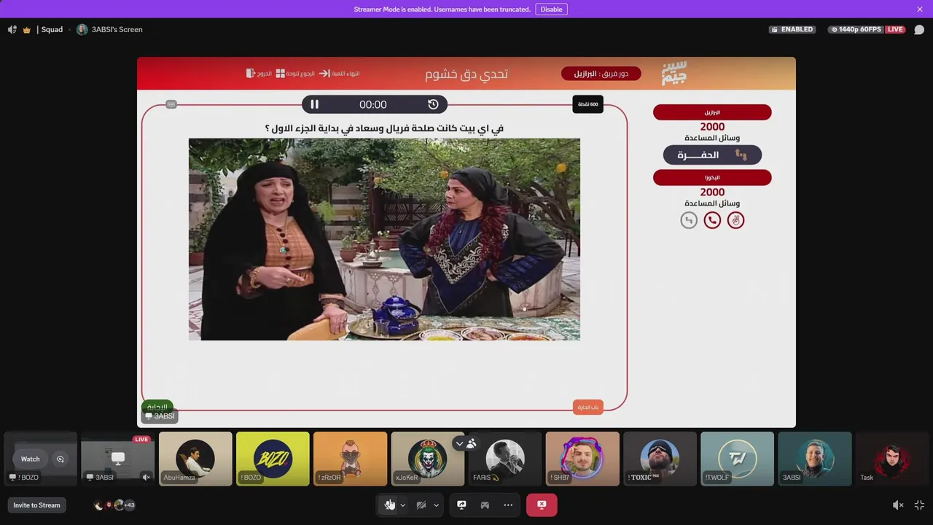Click 3ABSI's Screen title
The height and width of the screenshot is (525, 933).
[x=117, y=30]
